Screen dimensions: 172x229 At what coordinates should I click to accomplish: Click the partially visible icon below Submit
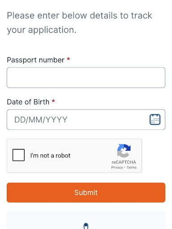pos(86,226)
